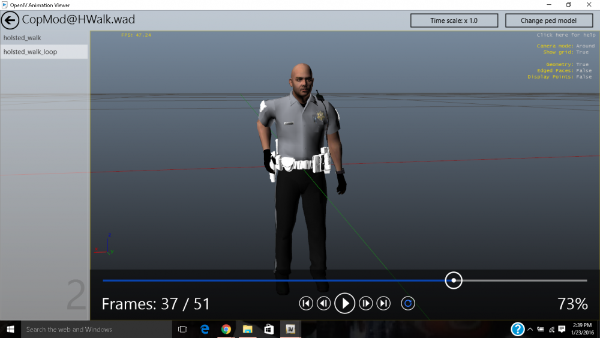Toggle the Camera mode setting
The height and width of the screenshot is (338, 600).
coord(566,46)
